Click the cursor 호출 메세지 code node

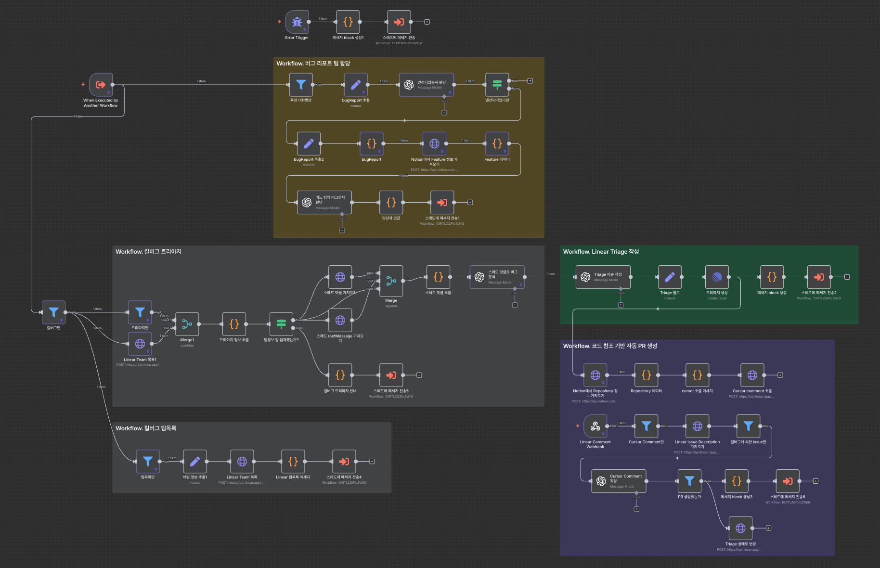698,375
